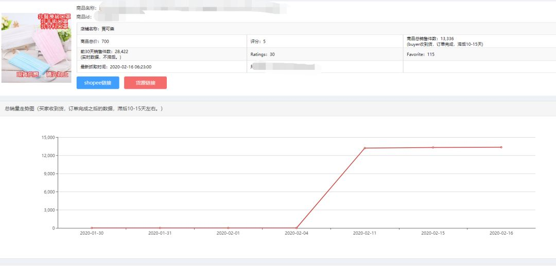The image size is (556, 266).
Task: Click the 商品名称 label
Action: 86,8
